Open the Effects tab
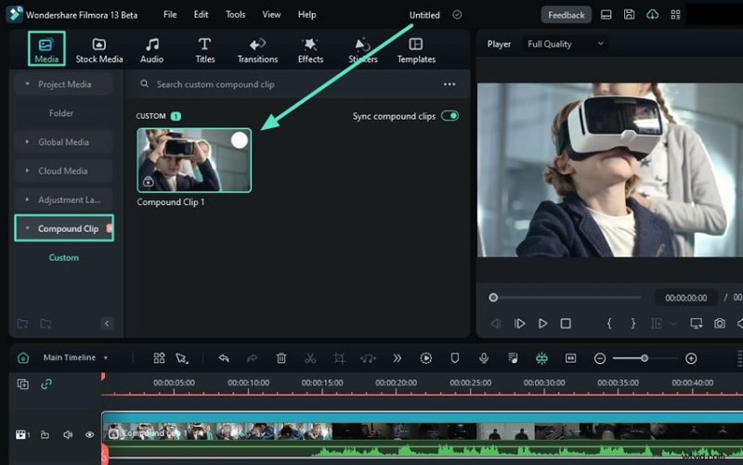Viewport: 743px width, 465px height. click(310, 51)
